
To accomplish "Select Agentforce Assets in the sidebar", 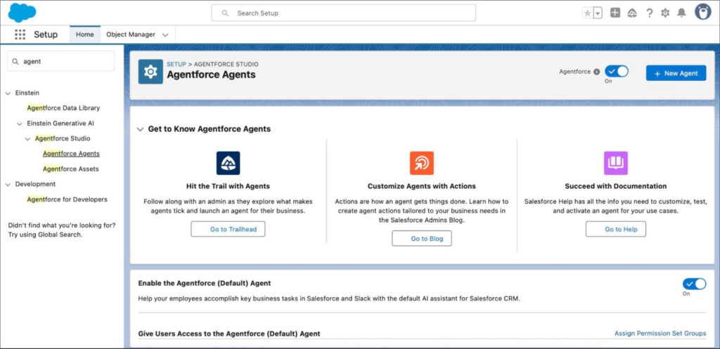I will 70,169.
